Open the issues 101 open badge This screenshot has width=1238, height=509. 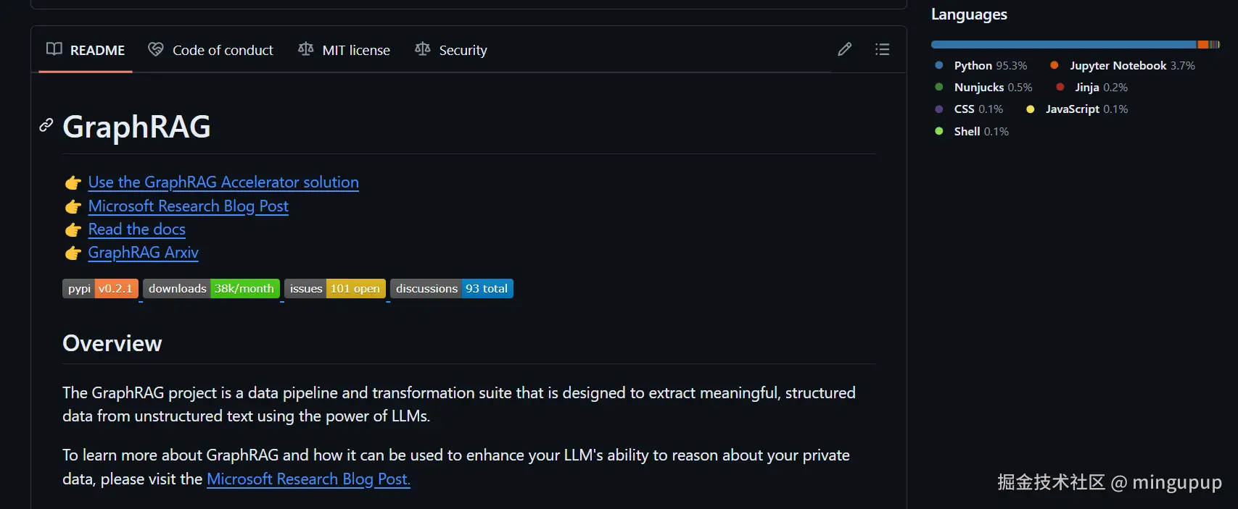coord(334,289)
